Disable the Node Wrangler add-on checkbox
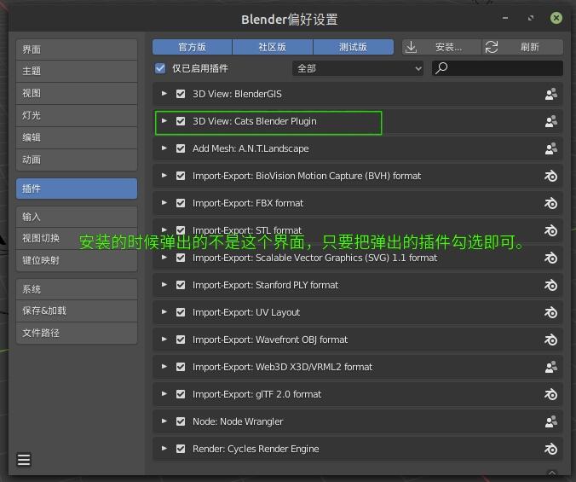This screenshot has width=576, height=482. click(181, 421)
